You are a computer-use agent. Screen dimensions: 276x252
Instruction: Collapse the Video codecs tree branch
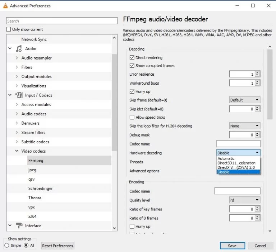(17, 151)
